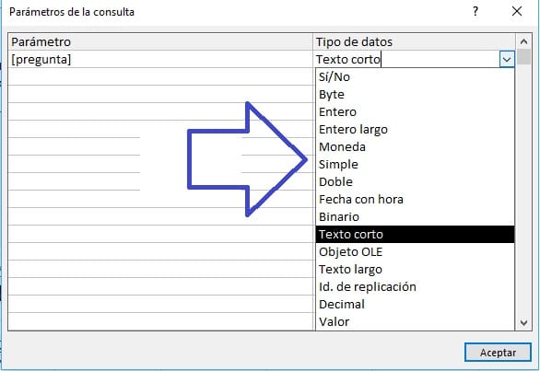The width and height of the screenshot is (540, 371).
Task: Select the Byte data type
Action: click(x=415, y=94)
